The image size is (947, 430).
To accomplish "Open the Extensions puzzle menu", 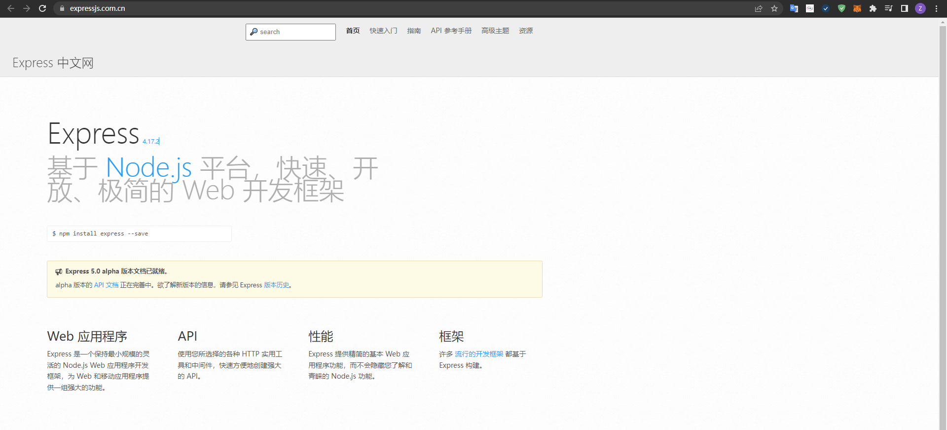I will [873, 8].
